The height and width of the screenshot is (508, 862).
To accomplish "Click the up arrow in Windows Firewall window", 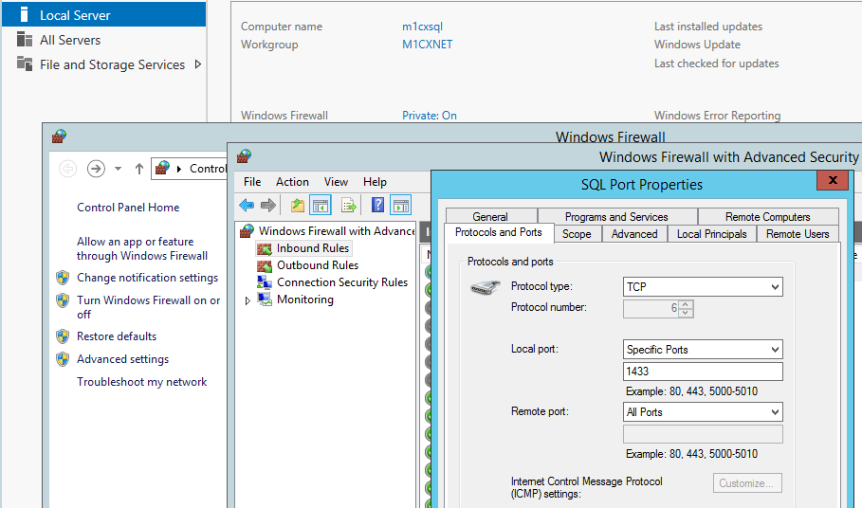I will coord(139,169).
